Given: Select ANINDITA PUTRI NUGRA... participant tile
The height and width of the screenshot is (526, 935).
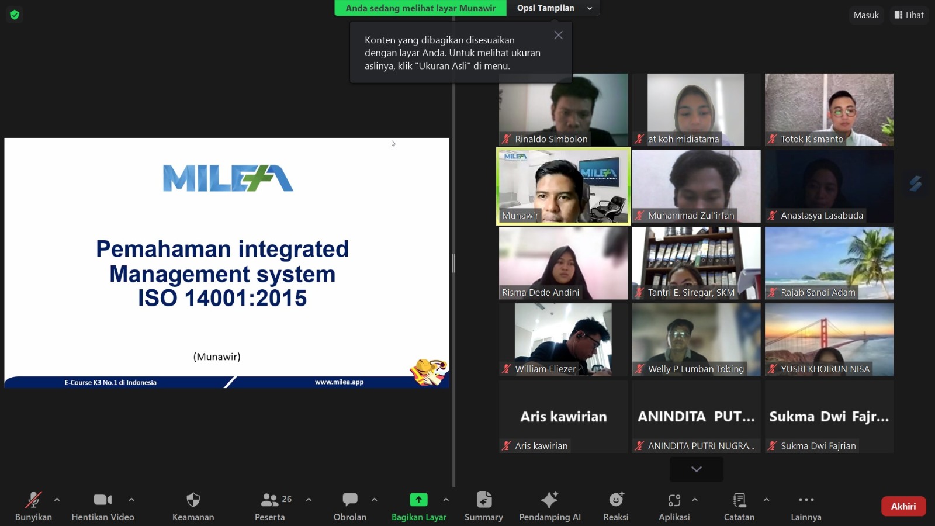Looking at the screenshot, I should coord(696,417).
